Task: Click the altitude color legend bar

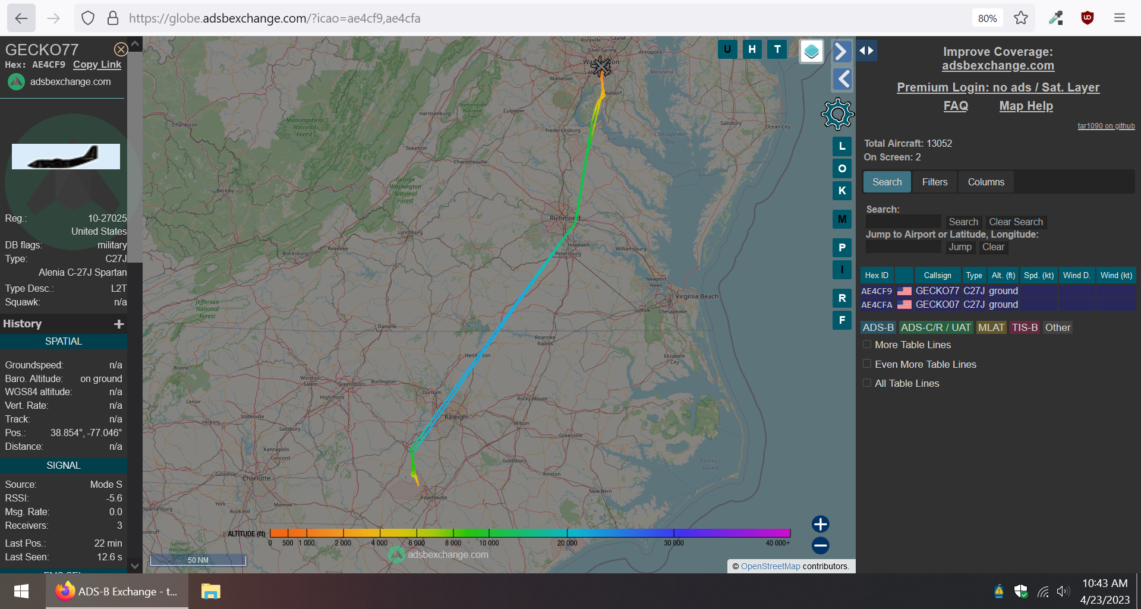Action: coord(530,533)
